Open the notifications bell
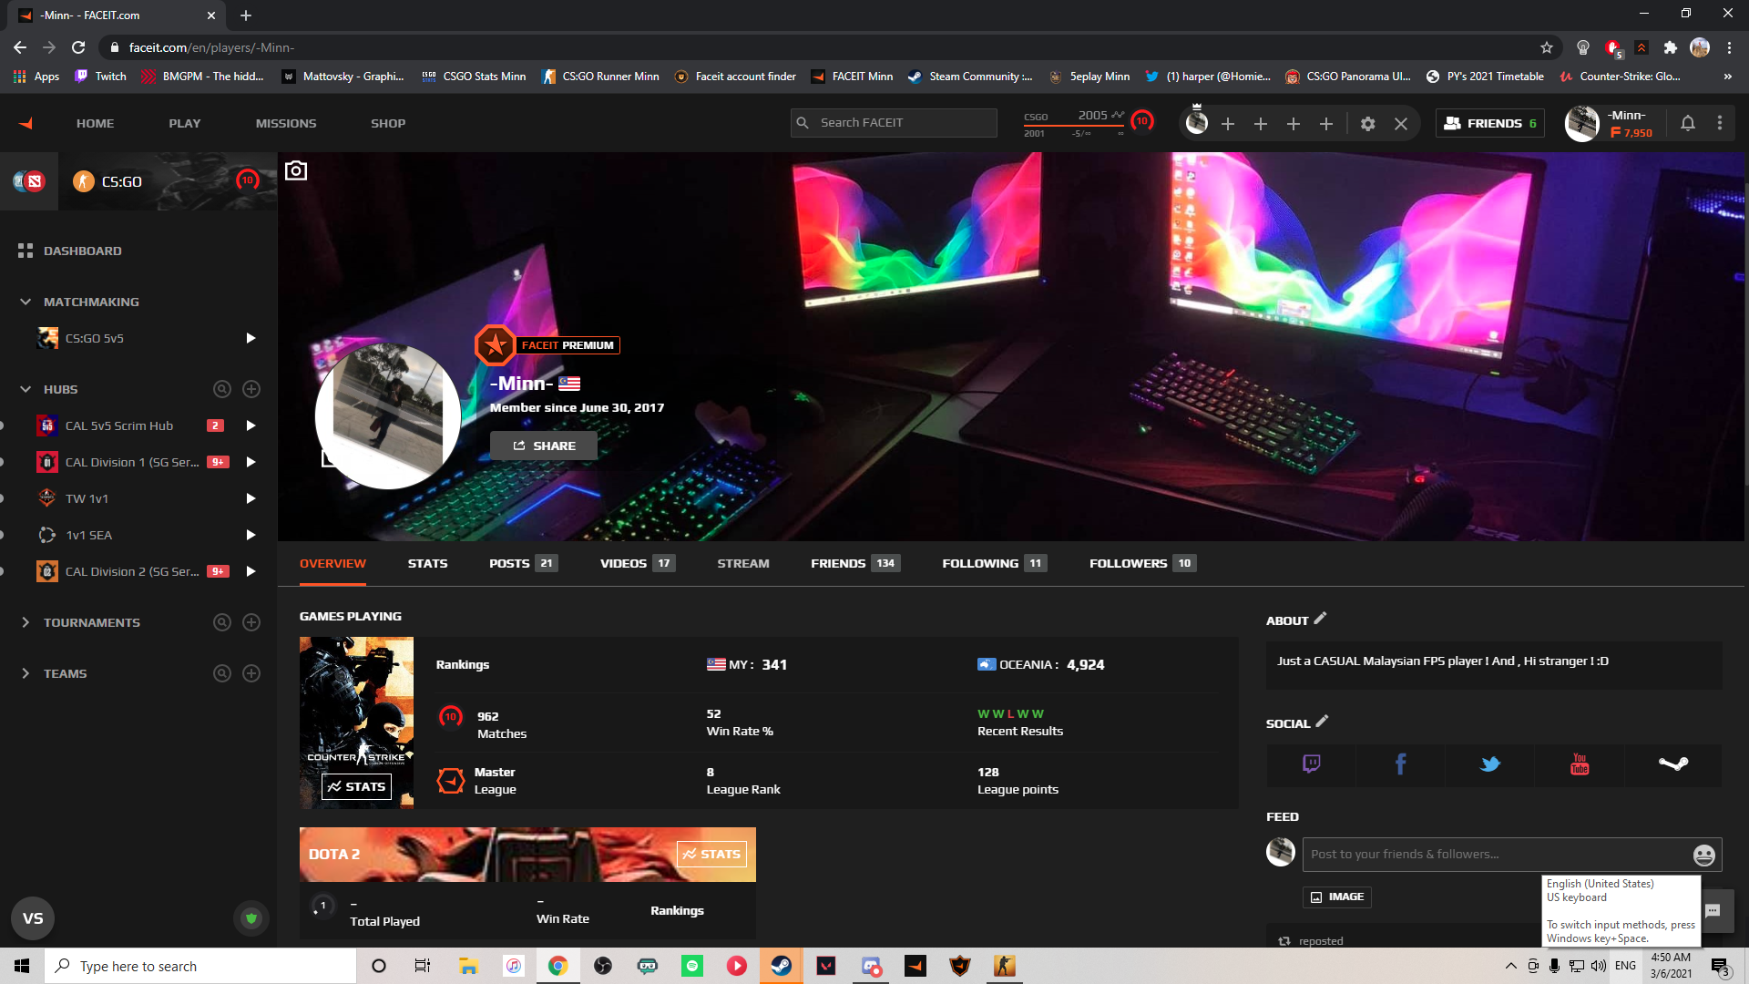1749x984 pixels. pyautogui.click(x=1687, y=123)
